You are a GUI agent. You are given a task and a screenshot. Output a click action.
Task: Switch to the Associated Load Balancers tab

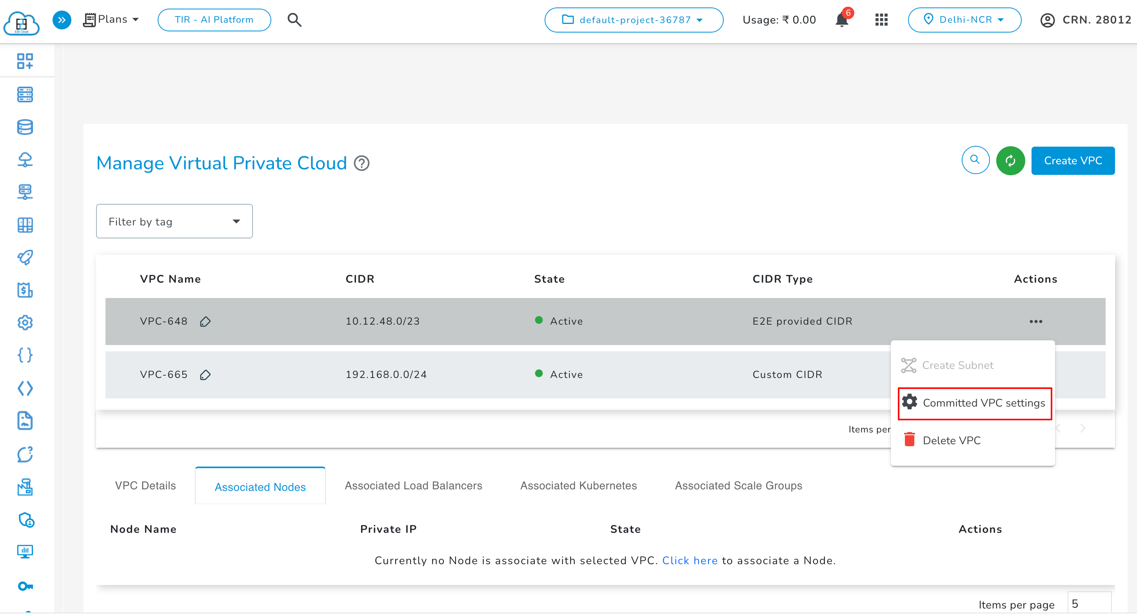[x=413, y=485]
